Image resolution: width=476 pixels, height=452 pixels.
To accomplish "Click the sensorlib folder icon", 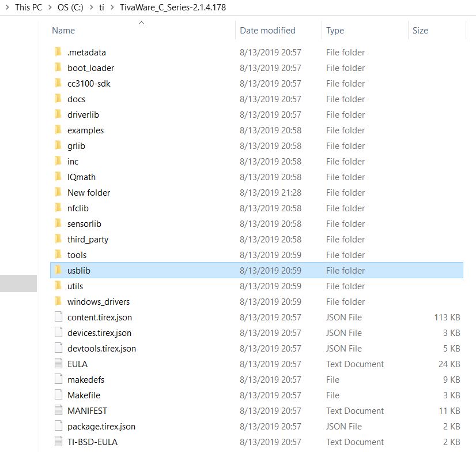I will tap(58, 223).
